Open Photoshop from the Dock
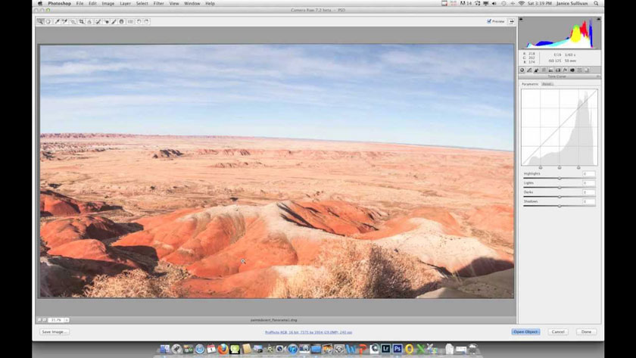The height and width of the screenshot is (358, 636). pyautogui.click(x=397, y=349)
